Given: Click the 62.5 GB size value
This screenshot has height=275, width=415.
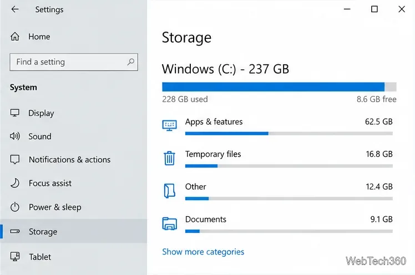Looking at the screenshot, I should [378, 121].
